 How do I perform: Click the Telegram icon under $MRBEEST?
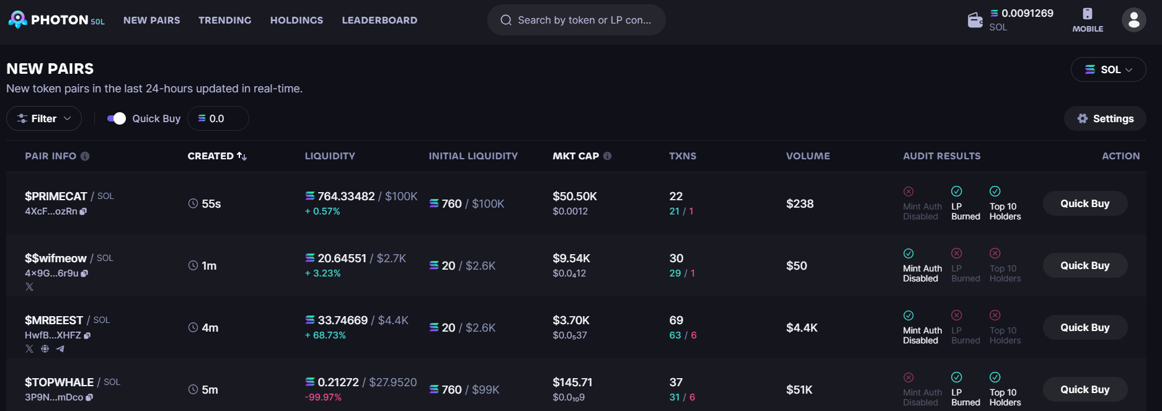tap(60, 349)
